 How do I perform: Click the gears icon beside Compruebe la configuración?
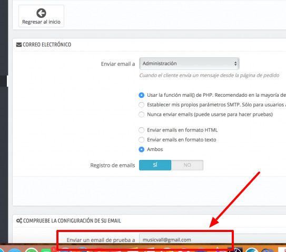19,220
